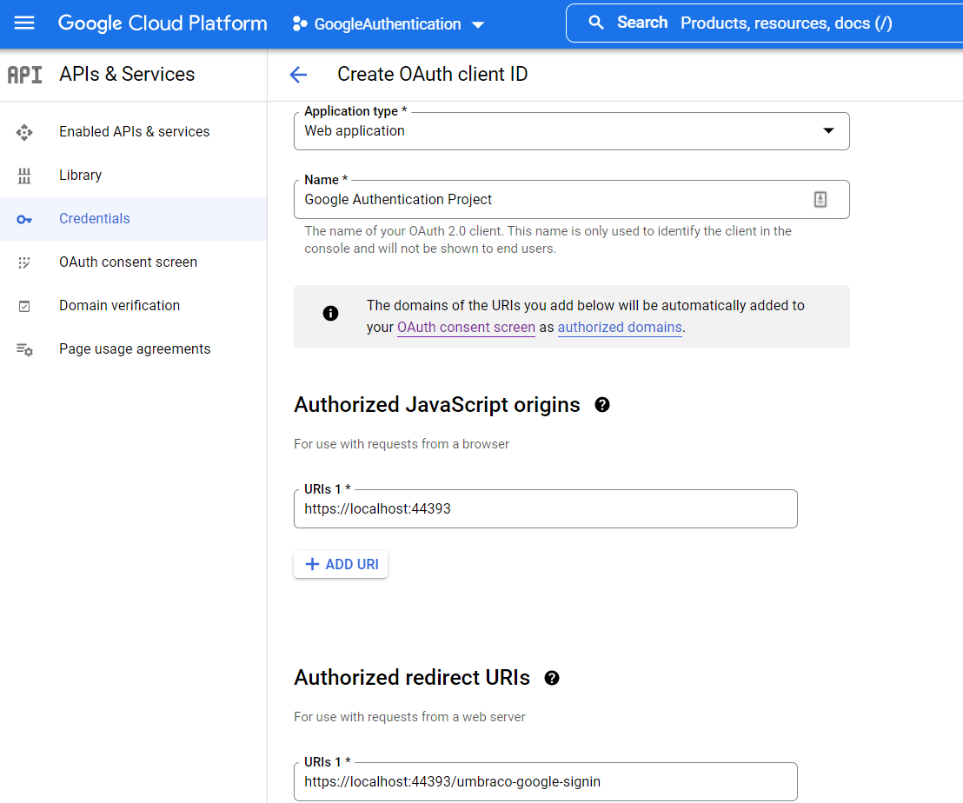Click the APIs & Services heading
Viewport: 963px width, 803px height.
127,74
